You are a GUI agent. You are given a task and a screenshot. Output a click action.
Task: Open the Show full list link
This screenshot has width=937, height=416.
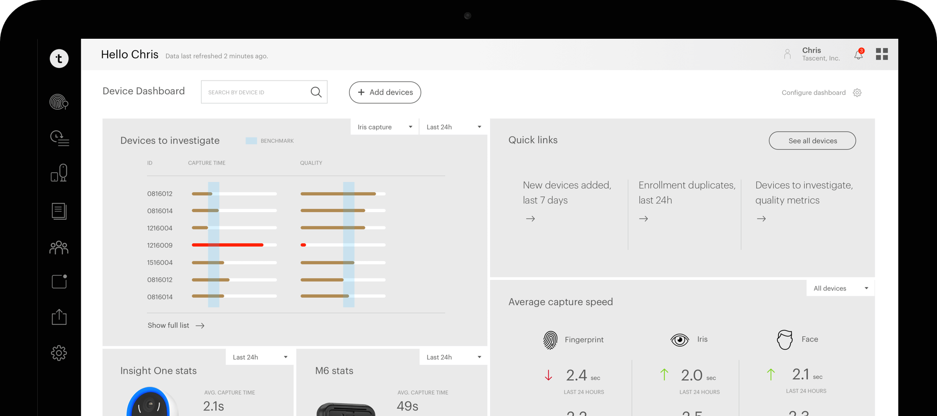click(x=176, y=325)
